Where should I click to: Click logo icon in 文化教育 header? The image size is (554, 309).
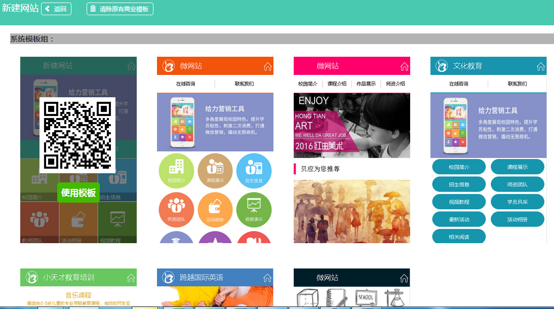click(442, 66)
